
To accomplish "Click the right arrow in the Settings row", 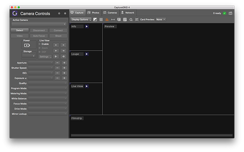I will click(63, 56).
